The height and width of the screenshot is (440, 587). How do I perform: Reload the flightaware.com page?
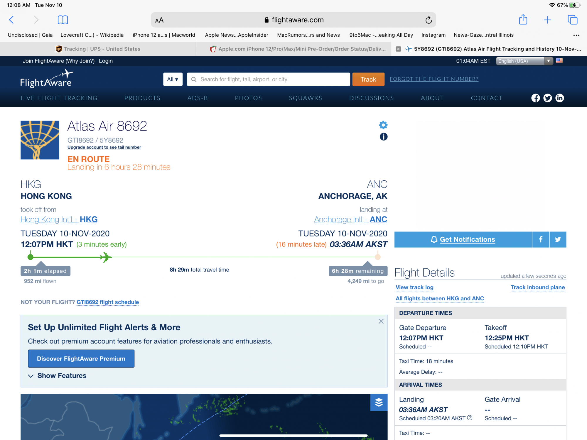pos(429,20)
